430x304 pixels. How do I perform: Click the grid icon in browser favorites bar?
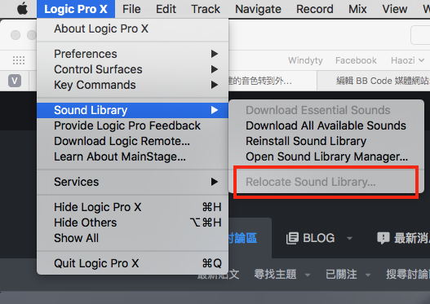19,60
